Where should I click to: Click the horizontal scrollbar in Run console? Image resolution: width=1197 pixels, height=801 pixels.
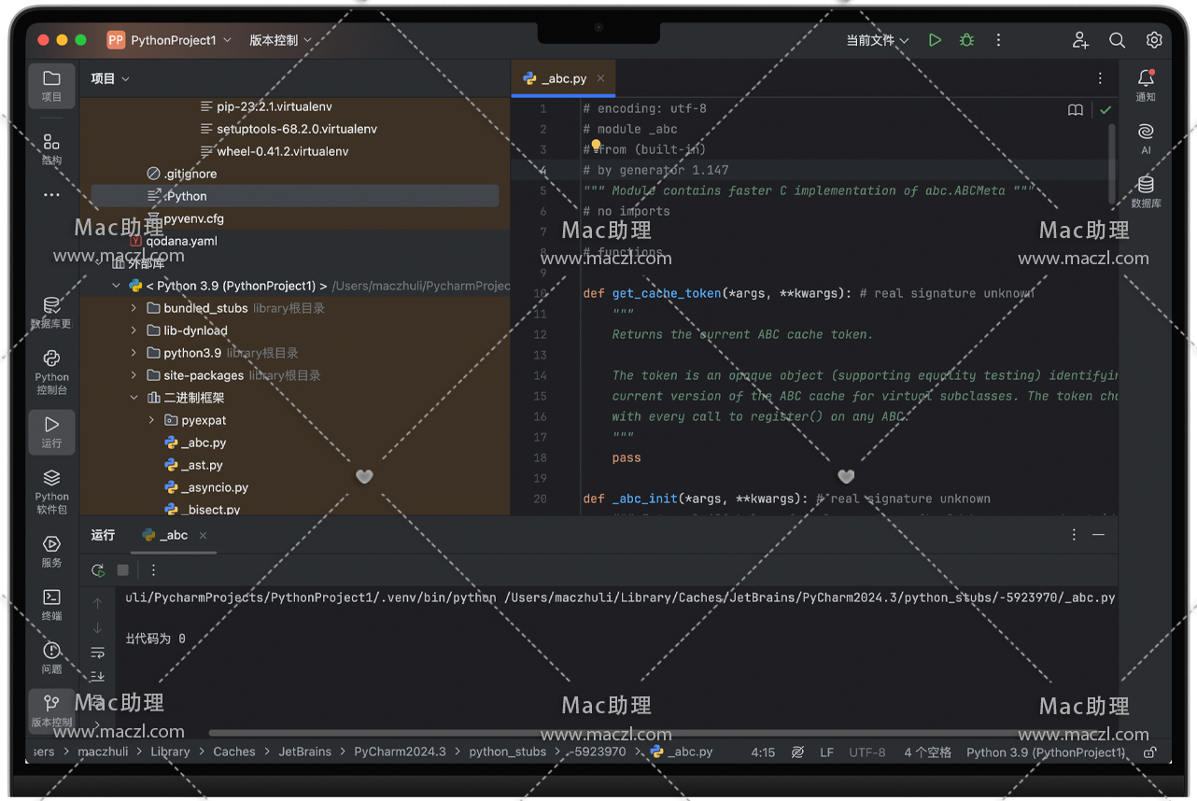[x=607, y=733]
